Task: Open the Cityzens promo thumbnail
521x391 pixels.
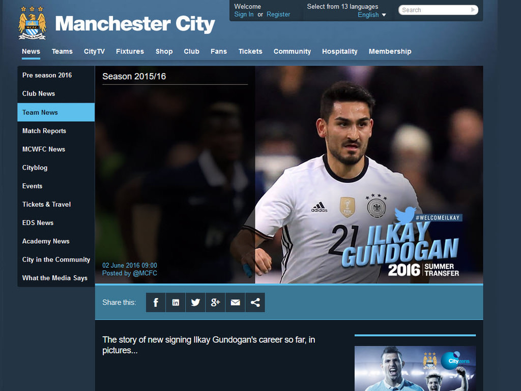Action: click(415, 368)
